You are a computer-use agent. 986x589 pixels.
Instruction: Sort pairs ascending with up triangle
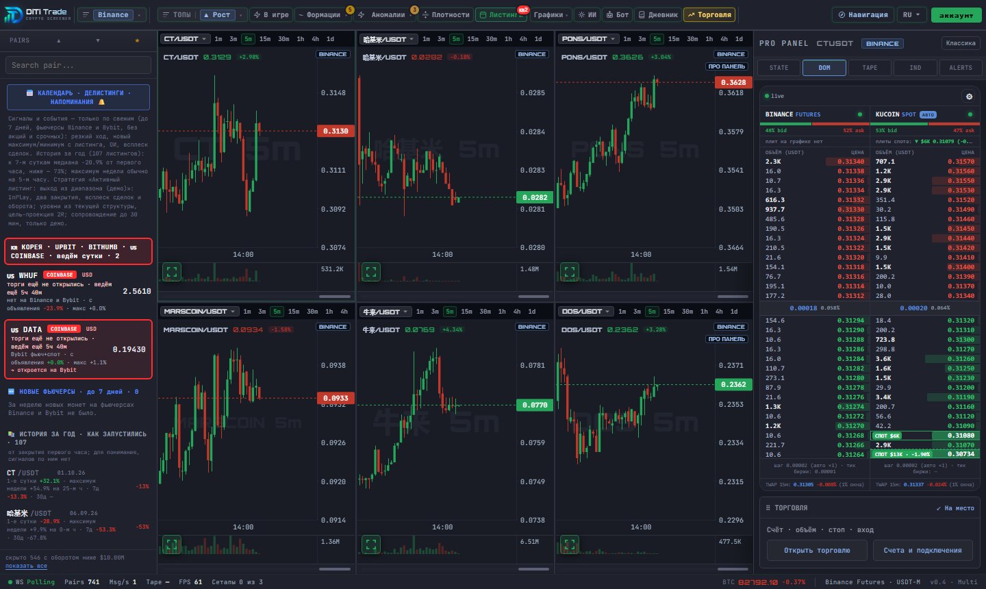coord(59,40)
